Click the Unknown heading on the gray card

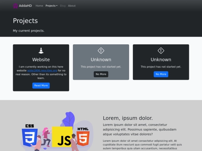tap(101, 60)
